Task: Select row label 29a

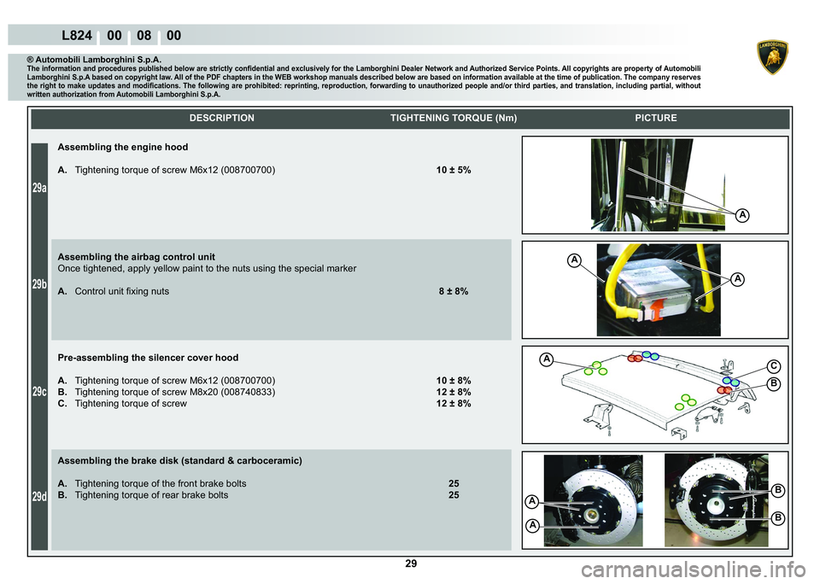Action: 39,188
